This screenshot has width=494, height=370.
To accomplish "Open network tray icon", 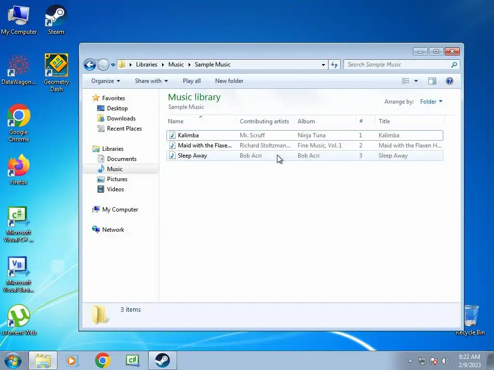I will (422, 361).
